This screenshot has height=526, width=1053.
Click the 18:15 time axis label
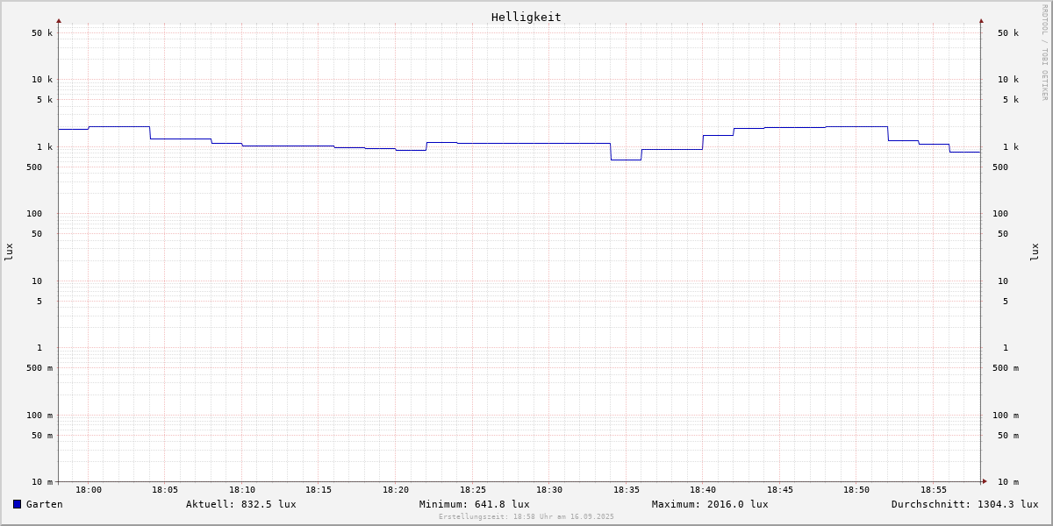319,490
